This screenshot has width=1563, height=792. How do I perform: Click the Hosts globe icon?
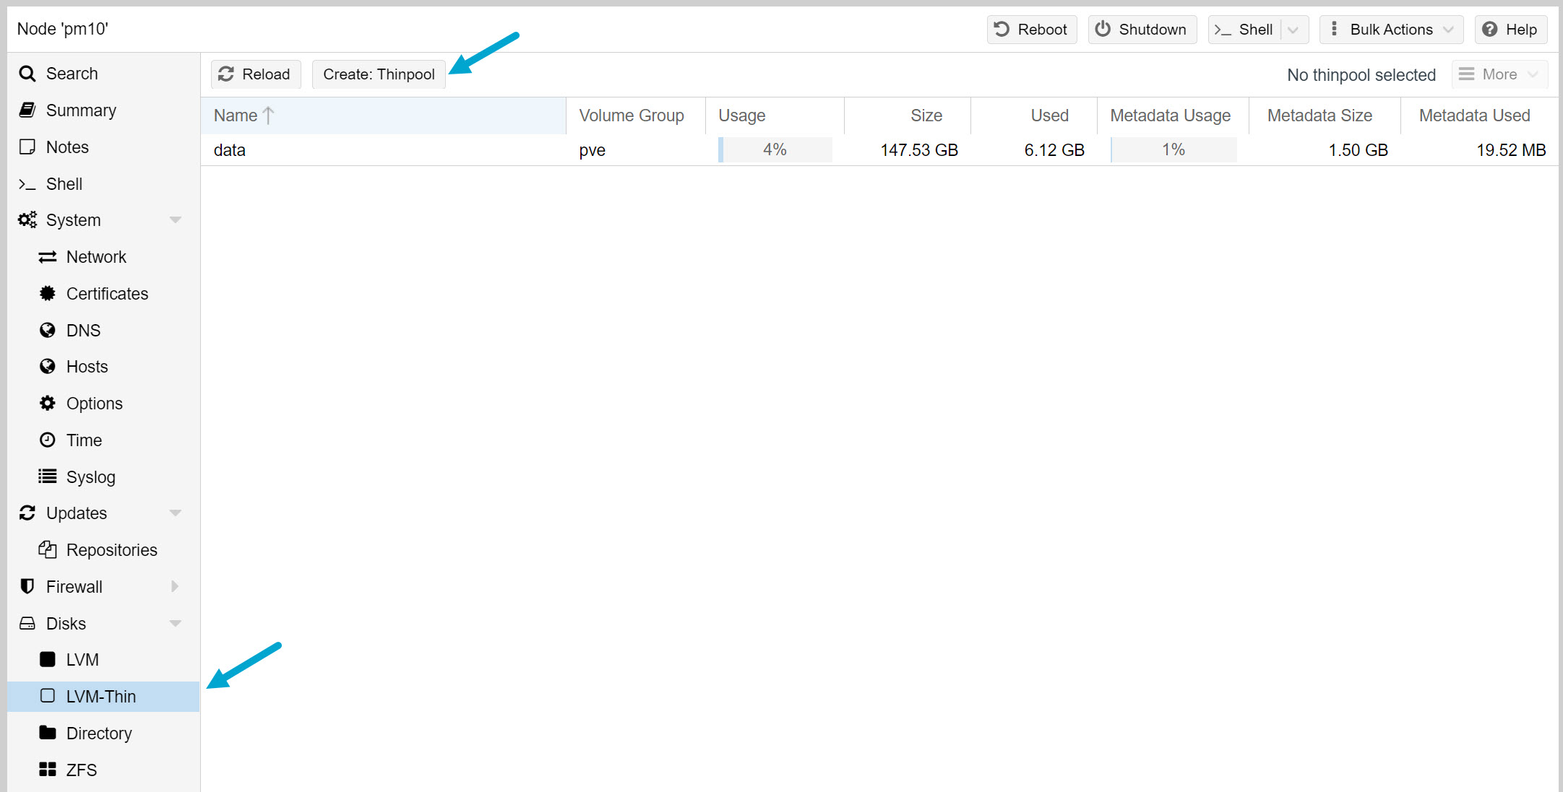point(47,366)
